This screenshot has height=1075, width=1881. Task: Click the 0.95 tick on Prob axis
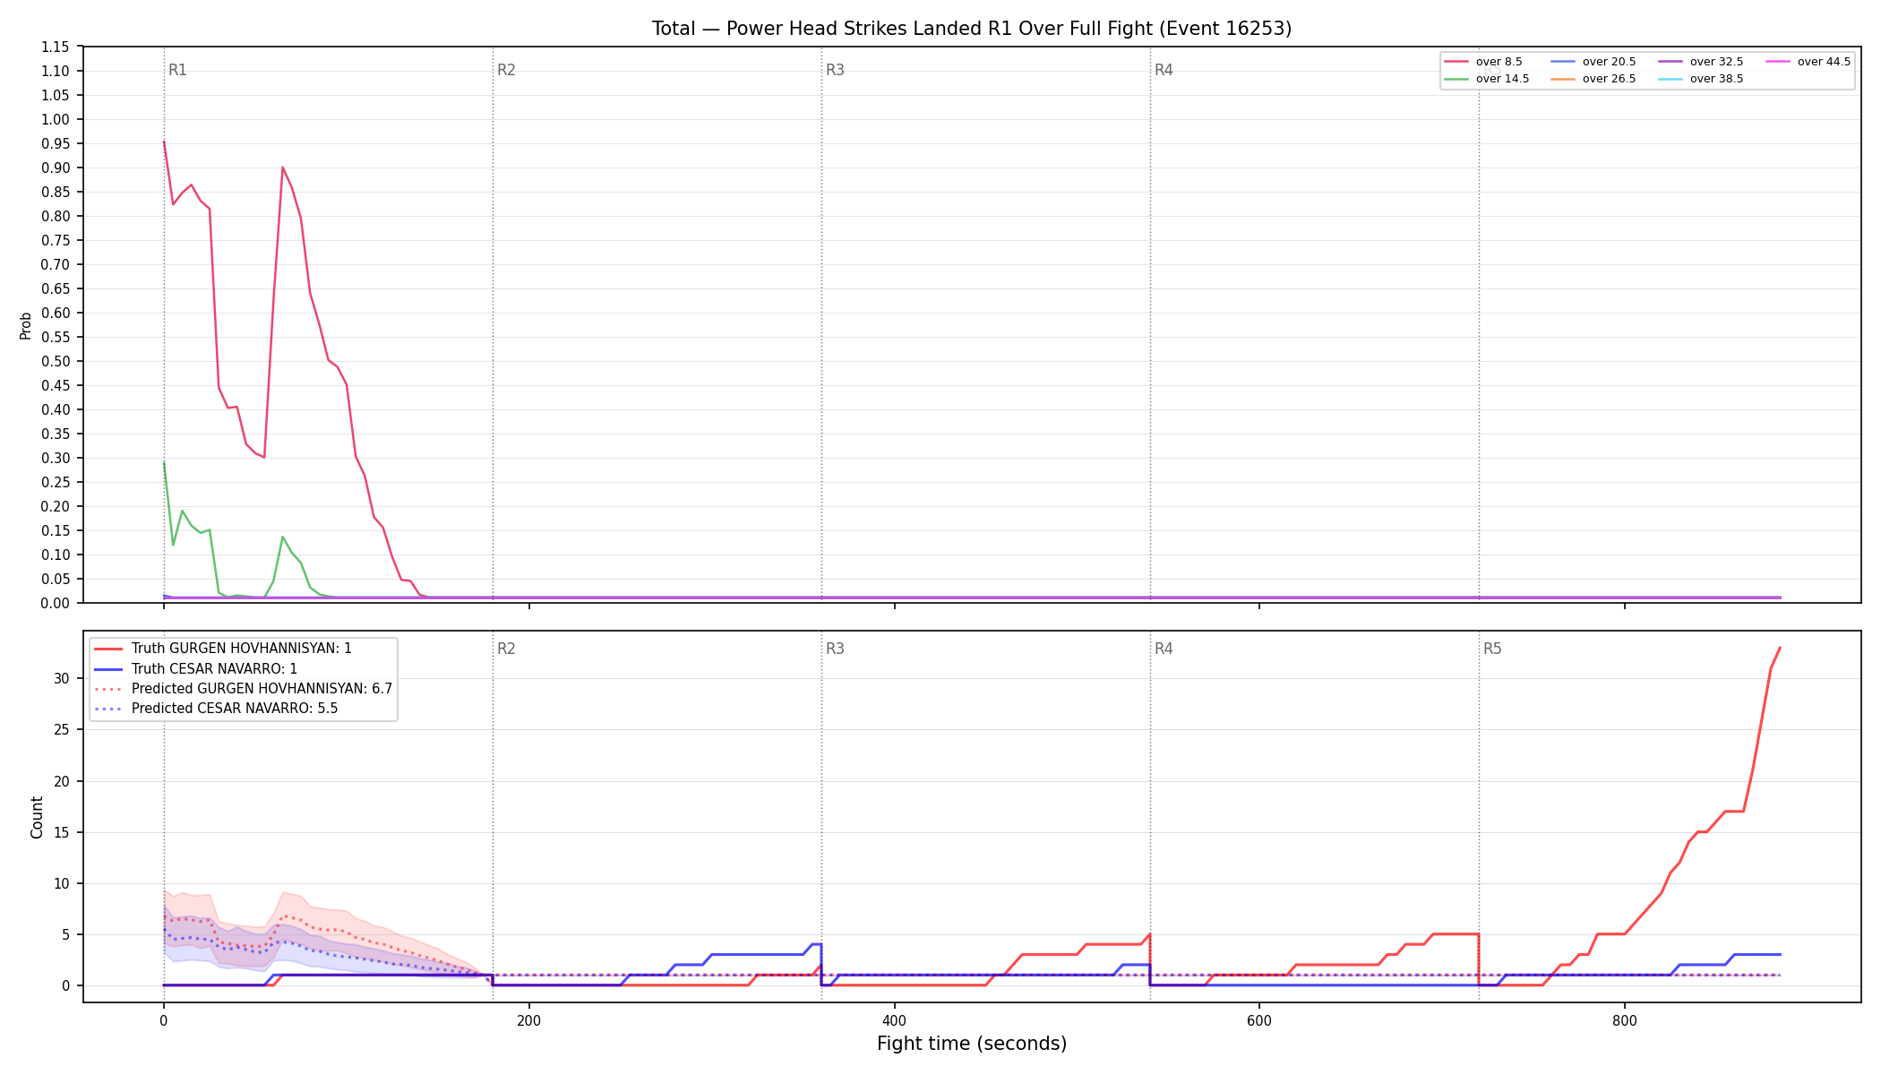[56, 144]
